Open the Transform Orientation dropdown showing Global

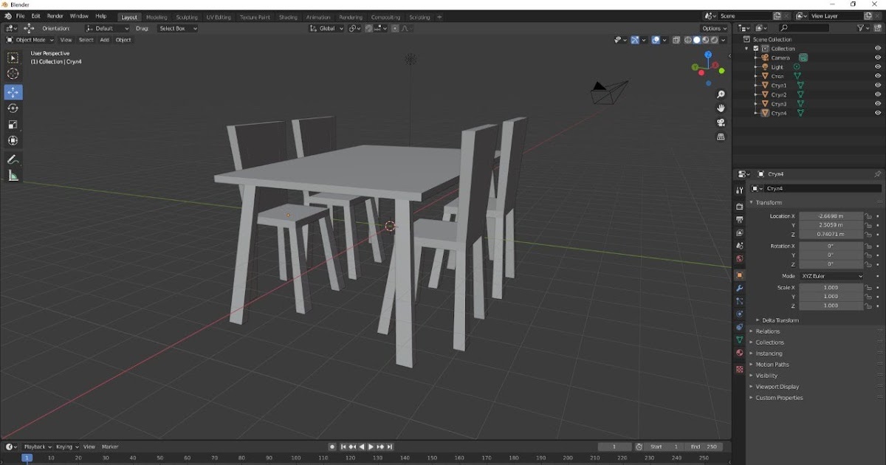[327, 28]
